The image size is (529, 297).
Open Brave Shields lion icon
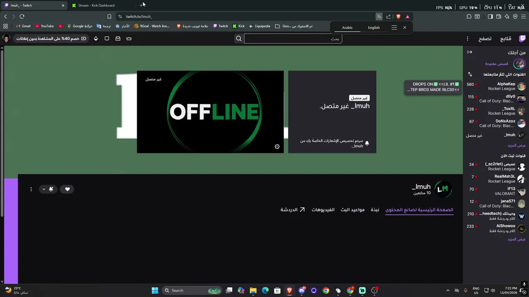click(398, 16)
